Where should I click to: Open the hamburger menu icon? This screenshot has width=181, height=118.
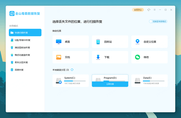click(x=155, y=10)
